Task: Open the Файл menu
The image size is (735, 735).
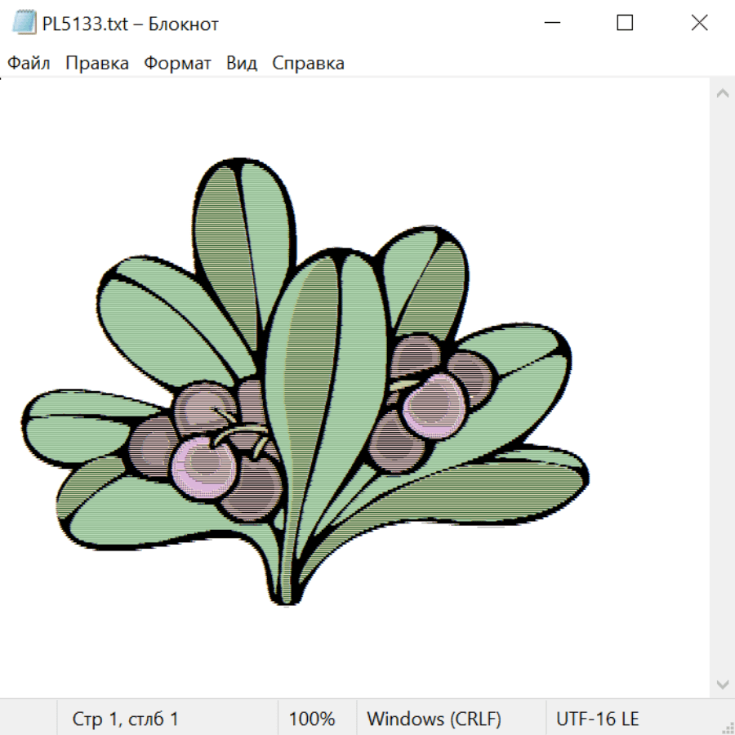Action: 29,64
